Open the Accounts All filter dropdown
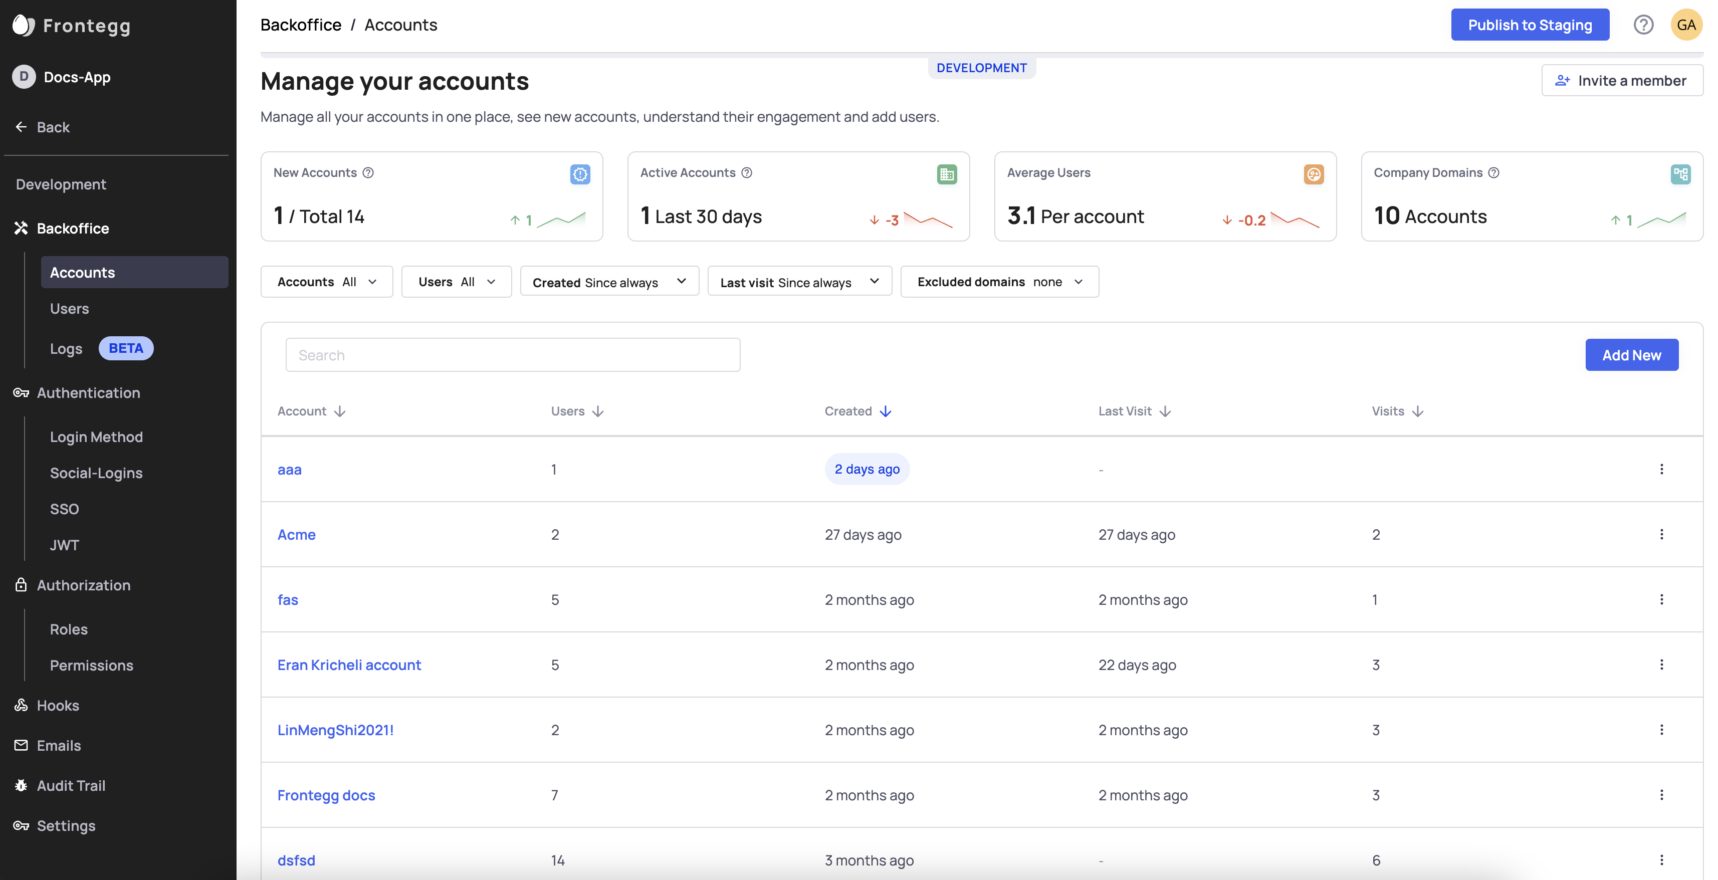1718x880 pixels. click(327, 282)
